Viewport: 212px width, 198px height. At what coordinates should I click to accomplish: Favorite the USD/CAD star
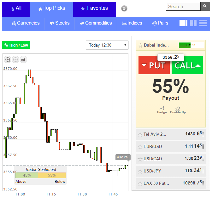coord(140,159)
